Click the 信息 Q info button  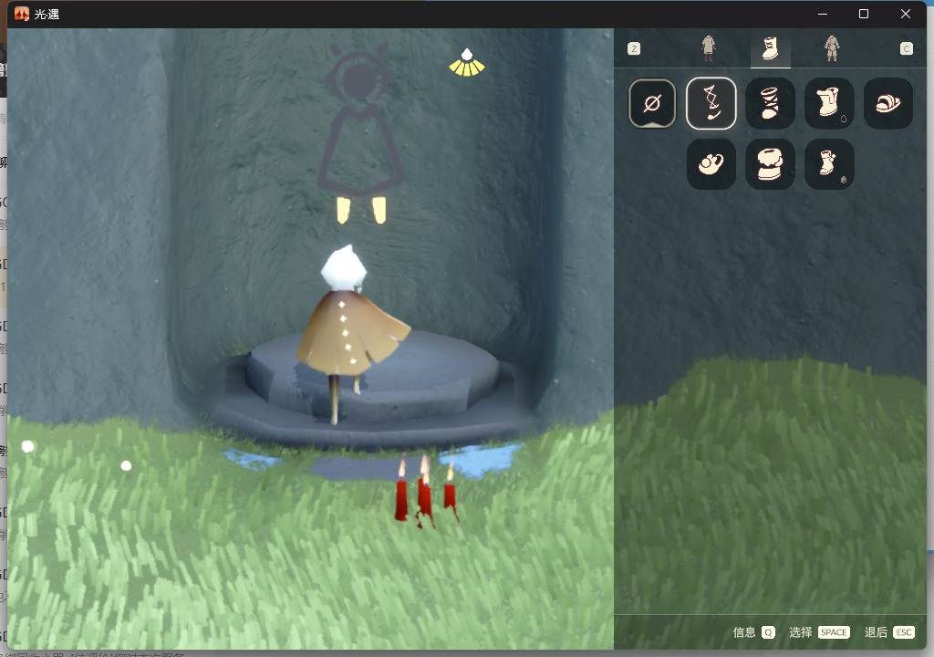(753, 632)
